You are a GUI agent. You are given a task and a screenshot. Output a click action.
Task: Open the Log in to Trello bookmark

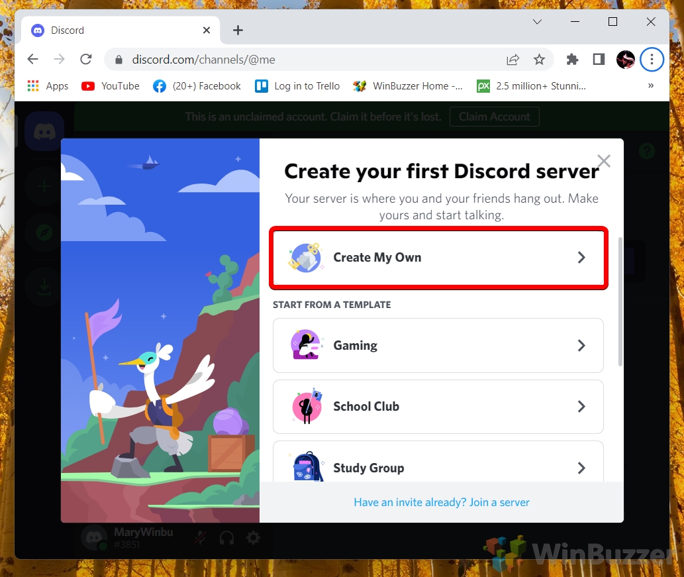pos(297,86)
